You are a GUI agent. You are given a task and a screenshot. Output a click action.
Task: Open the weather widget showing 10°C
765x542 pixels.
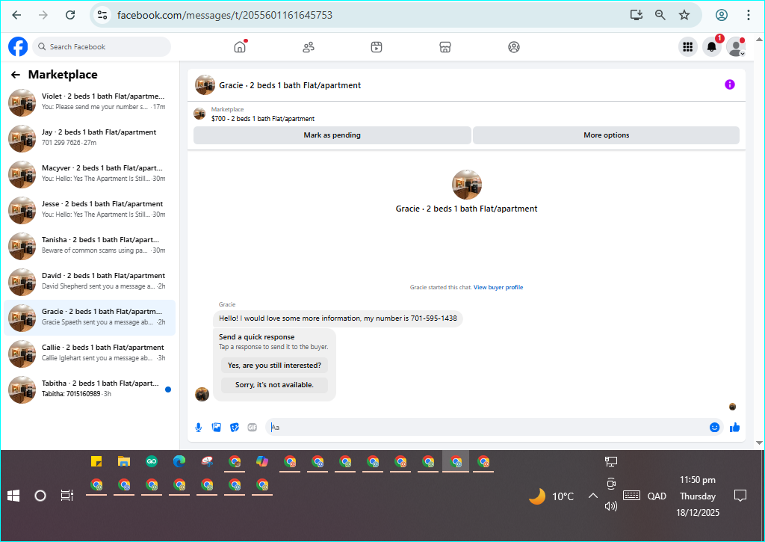click(551, 496)
